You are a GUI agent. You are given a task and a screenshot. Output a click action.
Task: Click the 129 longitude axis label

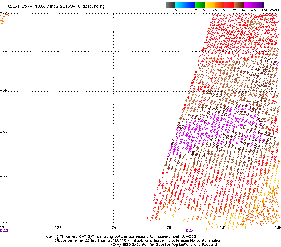click(168, 228)
